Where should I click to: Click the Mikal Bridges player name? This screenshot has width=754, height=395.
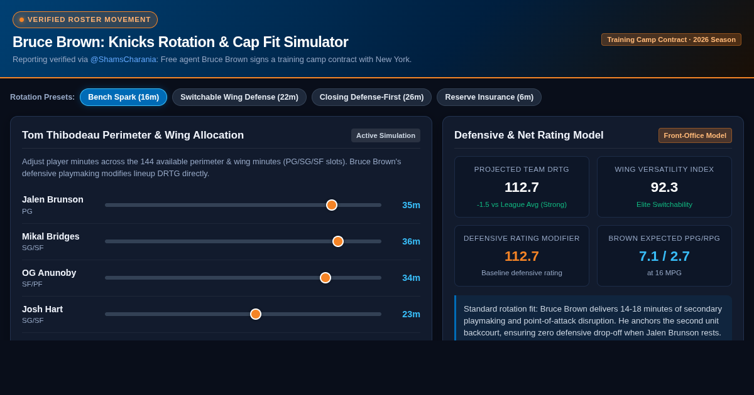(x=51, y=236)
